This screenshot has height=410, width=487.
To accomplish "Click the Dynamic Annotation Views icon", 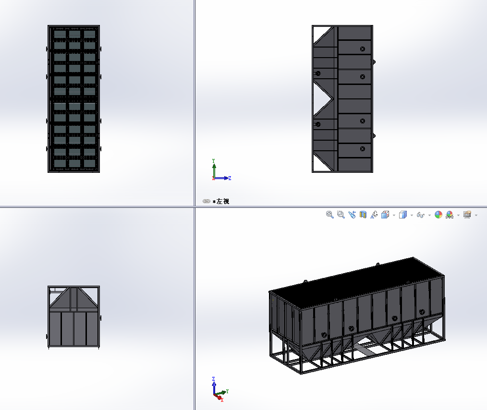I will [374, 215].
